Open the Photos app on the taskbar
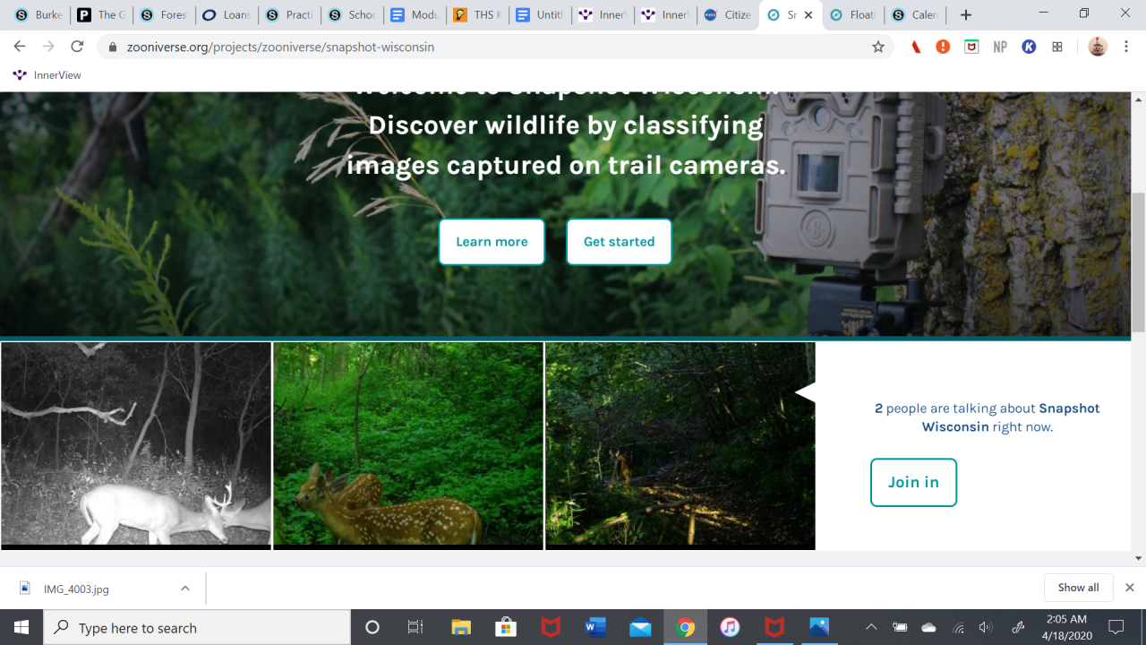The height and width of the screenshot is (645, 1146). click(x=819, y=627)
